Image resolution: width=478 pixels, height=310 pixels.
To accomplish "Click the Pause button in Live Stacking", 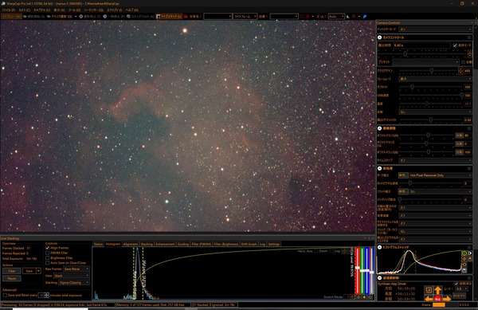I will pyautogui.click(x=12, y=278).
